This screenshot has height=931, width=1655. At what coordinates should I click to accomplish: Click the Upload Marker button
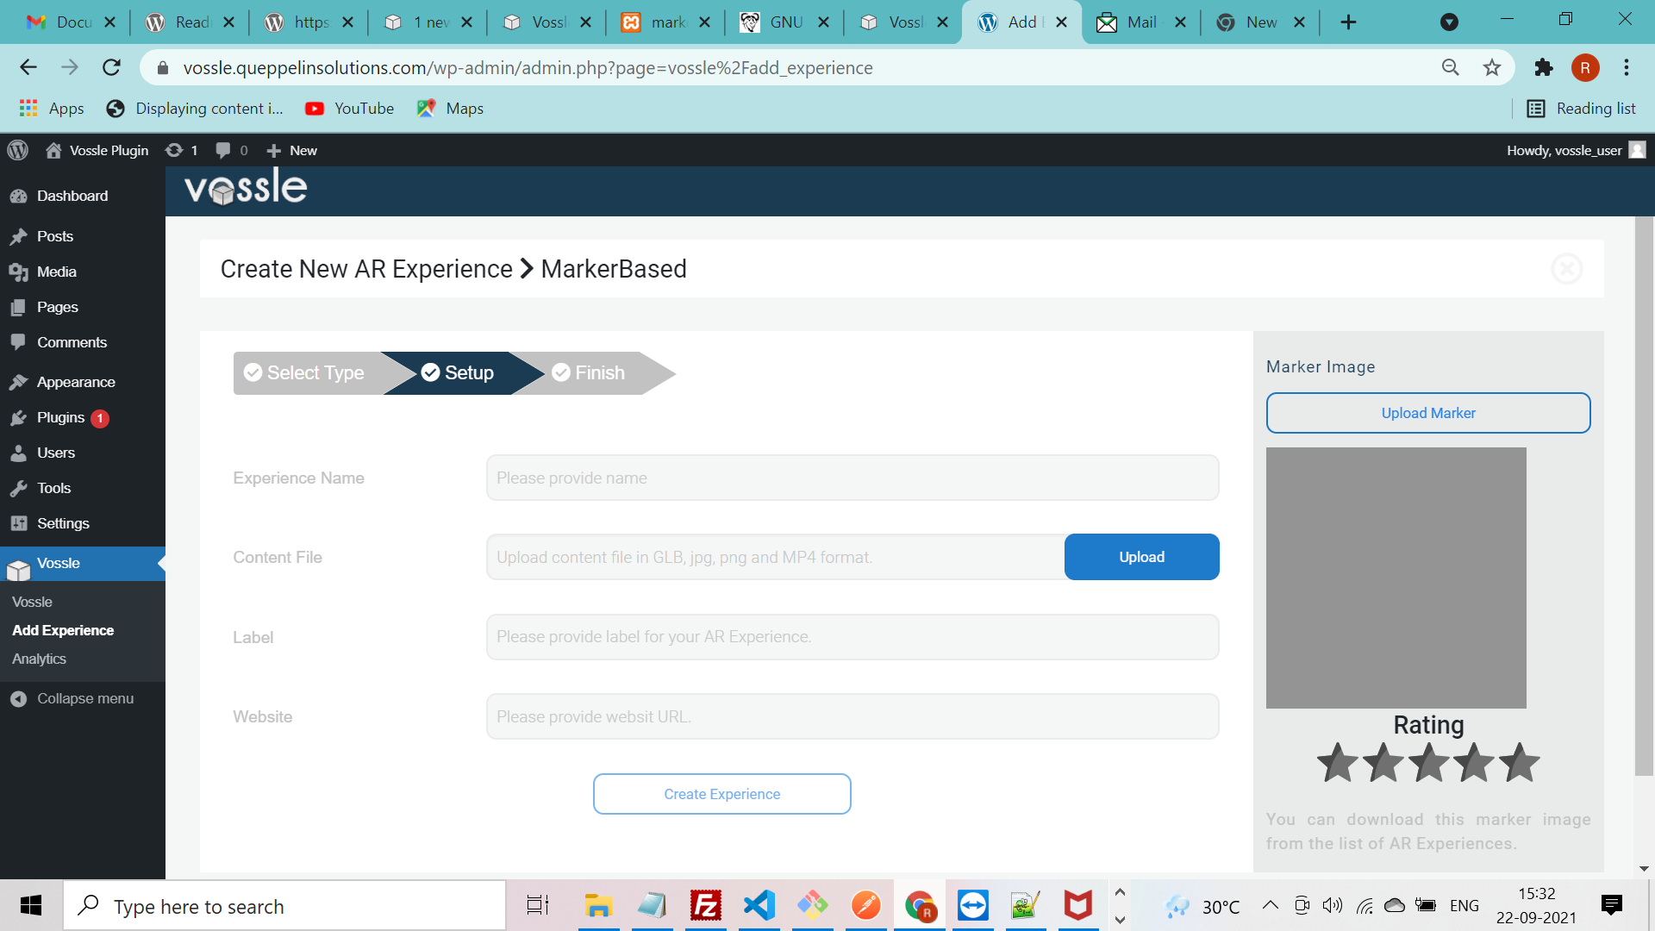tap(1428, 413)
